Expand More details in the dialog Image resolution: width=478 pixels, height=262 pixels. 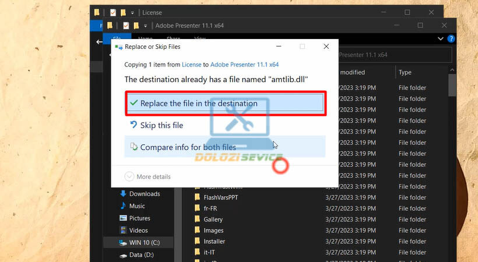tap(147, 176)
